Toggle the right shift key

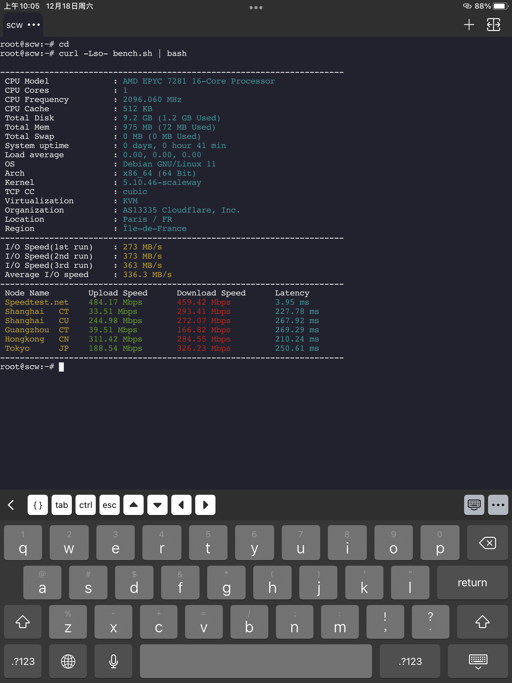coord(482,622)
